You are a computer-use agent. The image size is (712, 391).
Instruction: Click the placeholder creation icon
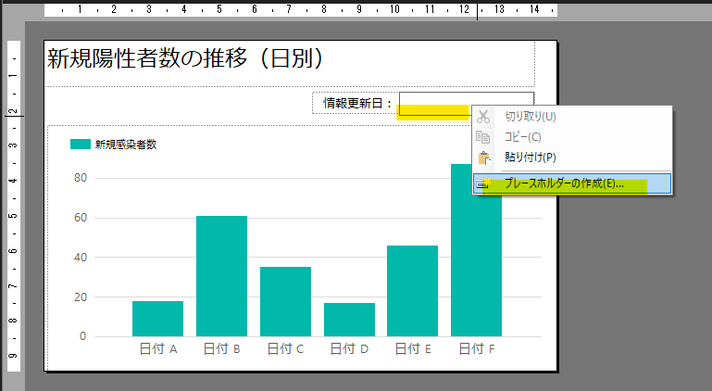[x=482, y=183]
